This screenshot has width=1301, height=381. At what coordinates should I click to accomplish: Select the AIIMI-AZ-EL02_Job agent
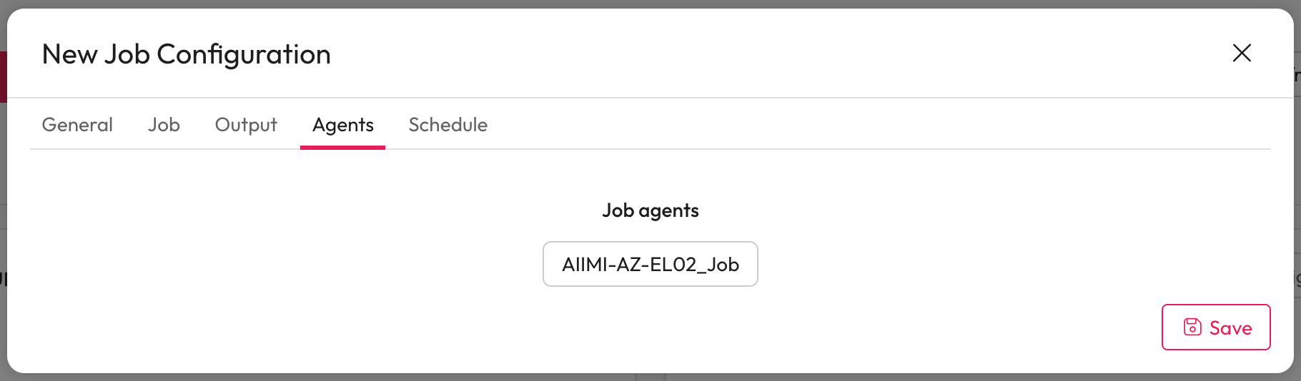pos(650,265)
